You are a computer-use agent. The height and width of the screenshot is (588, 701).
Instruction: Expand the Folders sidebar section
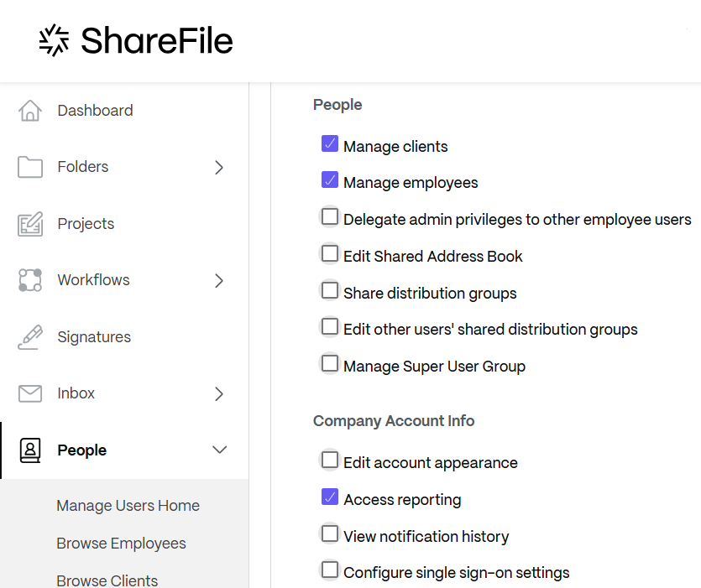(219, 167)
